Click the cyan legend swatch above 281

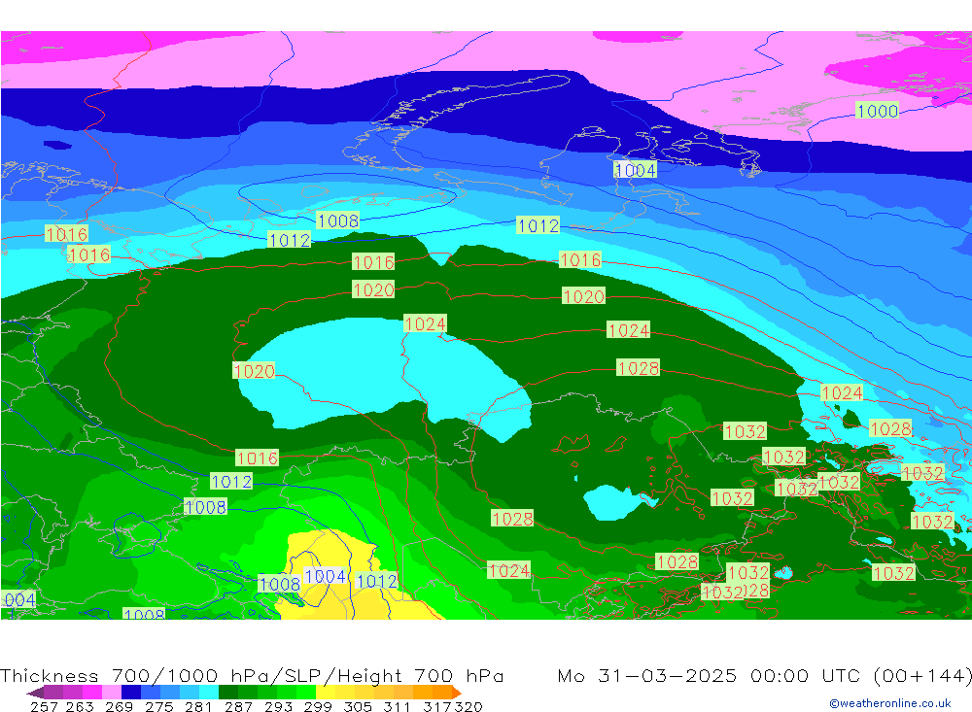(209, 693)
